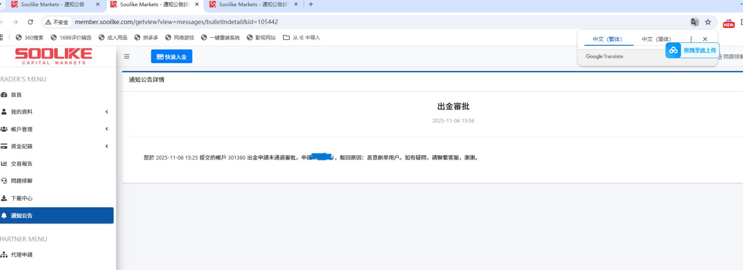Click the download icon beside 下載中心
This screenshot has height=270, width=743.
tap(4, 198)
